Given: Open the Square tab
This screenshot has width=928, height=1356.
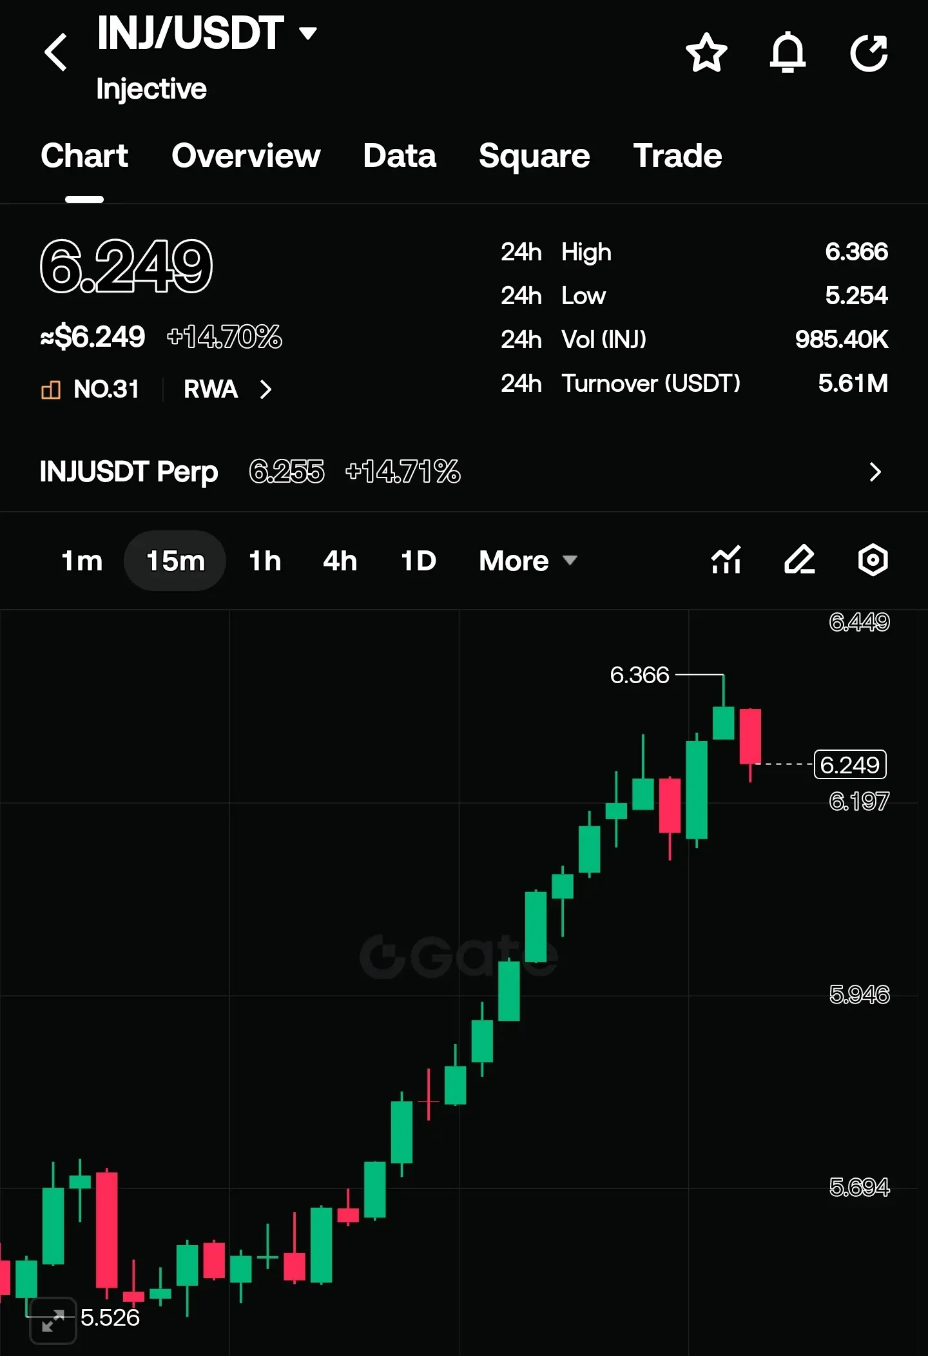Looking at the screenshot, I should pos(534,156).
